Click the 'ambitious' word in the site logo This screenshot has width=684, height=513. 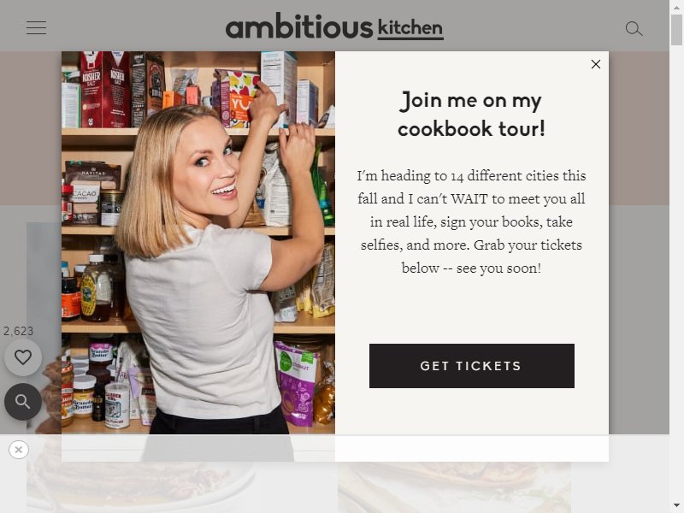[x=299, y=27]
